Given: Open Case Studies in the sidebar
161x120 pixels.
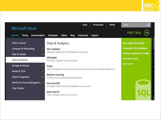Looking at the screenshot, I should pyautogui.click(x=18, y=88).
